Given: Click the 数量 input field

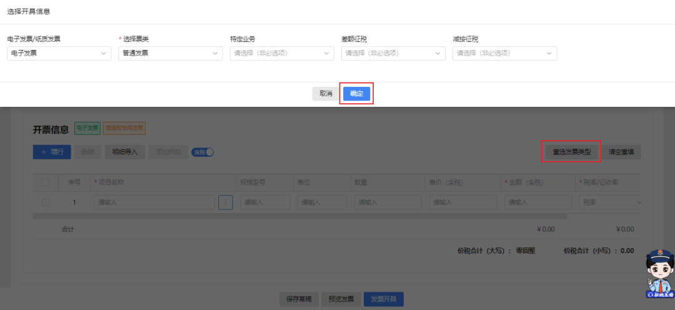Looking at the screenshot, I should click(388, 202).
